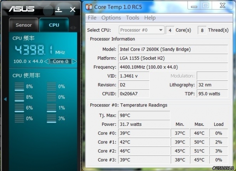Click Core #2 min temperature 45°C
Viewport: 236px width, 171px height.
coord(180,151)
